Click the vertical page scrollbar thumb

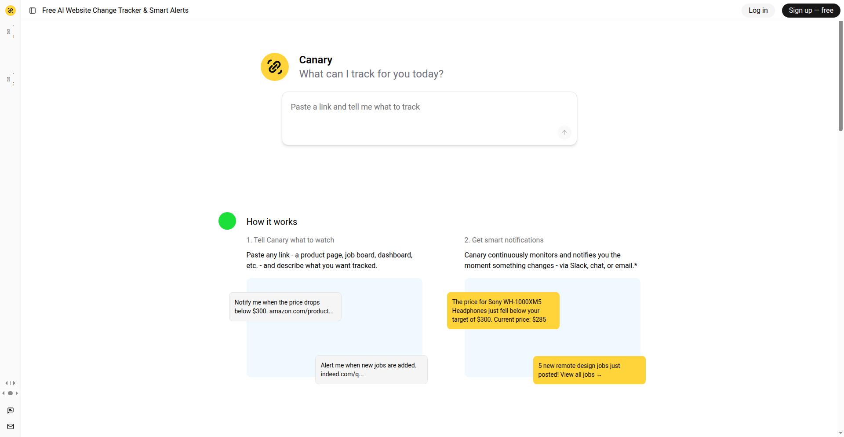coord(840,76)
